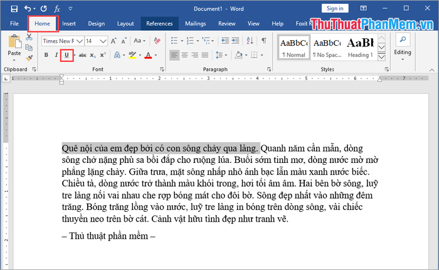Viewport: 439px width, 270px height.
Task: Toggle superscript
Action: [103, 55]
